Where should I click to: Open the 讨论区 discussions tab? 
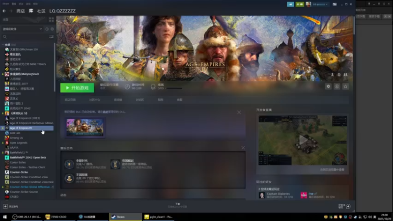click(140, 100)
